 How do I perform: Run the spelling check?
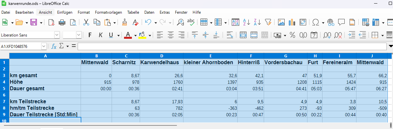(x=191, y=22)
